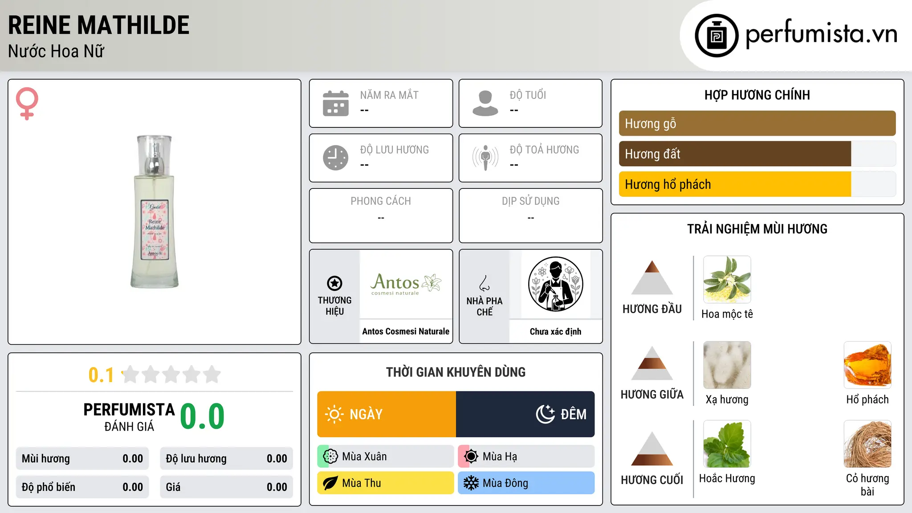Screen dimensions: 912x513
Task: Click the grey rating stars row
Action: tap(171, 375)
